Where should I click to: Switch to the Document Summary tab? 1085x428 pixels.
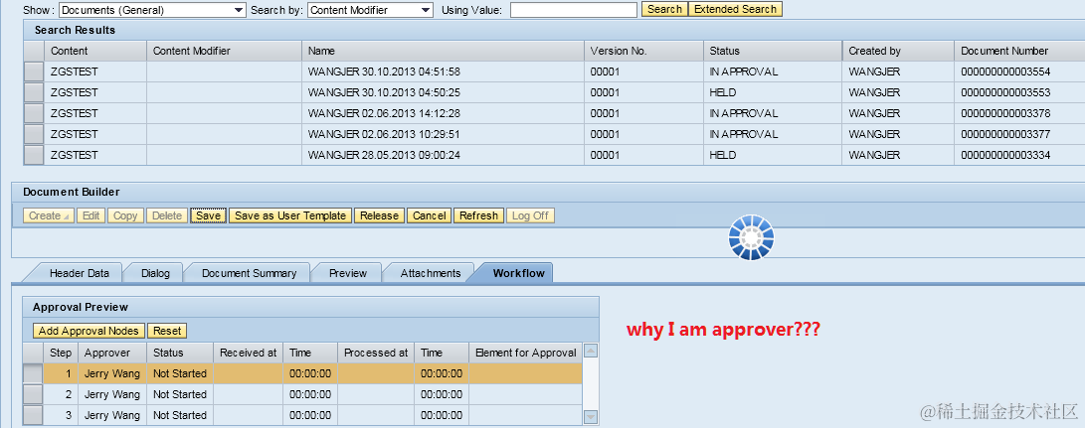pos(249,273)
